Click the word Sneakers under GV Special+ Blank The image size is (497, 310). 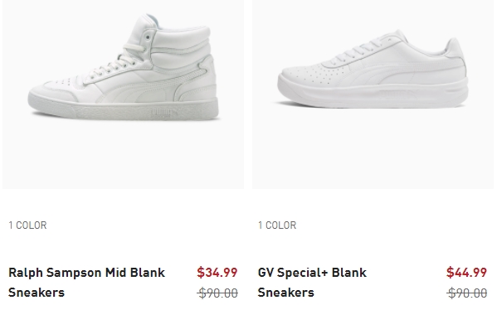(285, 293)
